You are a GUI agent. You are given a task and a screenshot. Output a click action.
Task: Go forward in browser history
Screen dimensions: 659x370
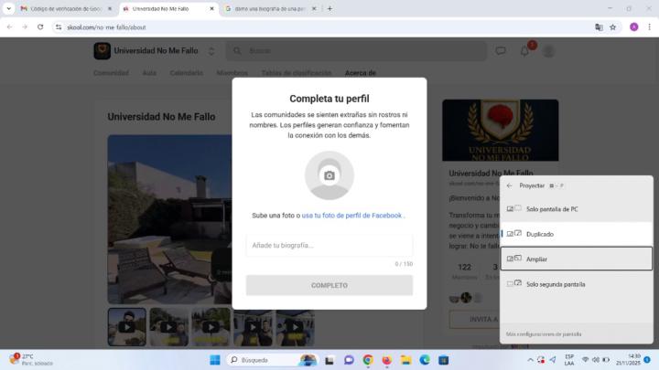pyautogui.click(x=25, y=26)
